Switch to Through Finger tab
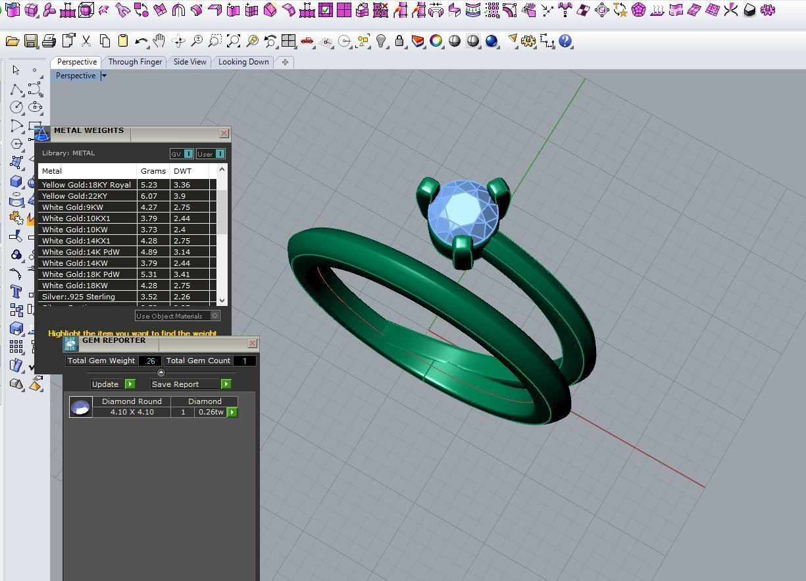This screenshot has width=806, height=581. pyautogui.click(x=135, y=62)
